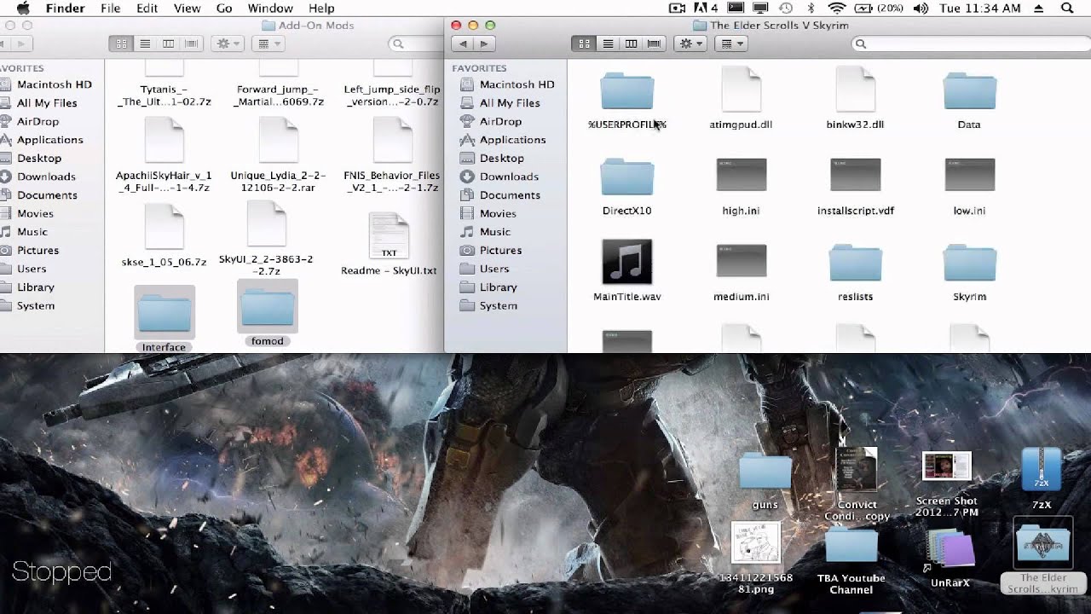1091x614 pixels.
Task: Open the File menu
Action: (x=110, y=9)
